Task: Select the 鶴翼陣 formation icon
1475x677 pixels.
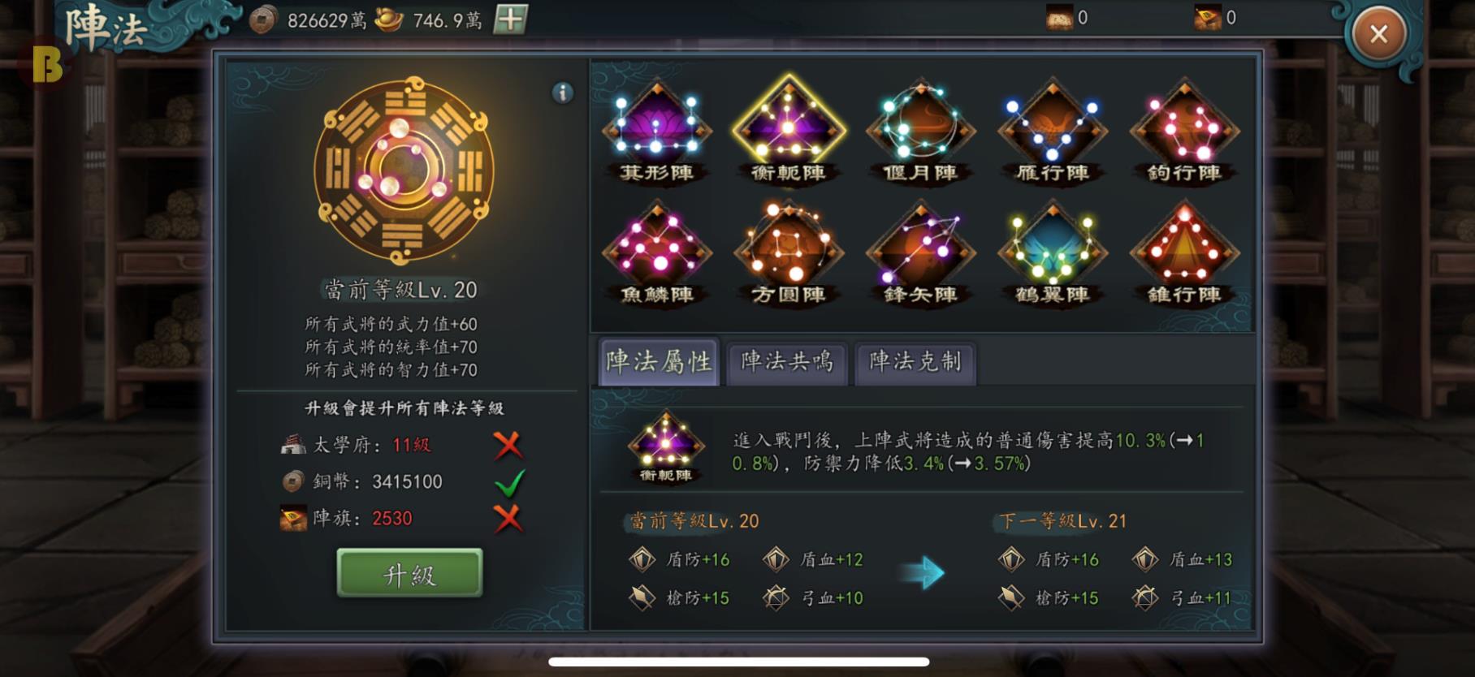Action: [x=1053, y=253]
